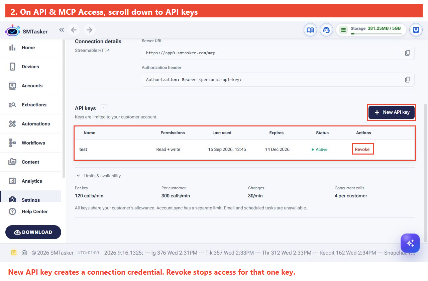Click the Name column header
Screen dimensions: 428x281
coord(89,133)
